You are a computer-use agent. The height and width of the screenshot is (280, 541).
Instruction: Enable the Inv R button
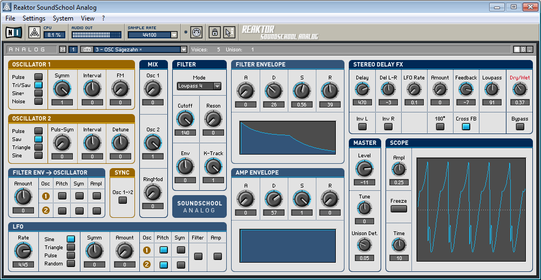click(x=388, y=126)
